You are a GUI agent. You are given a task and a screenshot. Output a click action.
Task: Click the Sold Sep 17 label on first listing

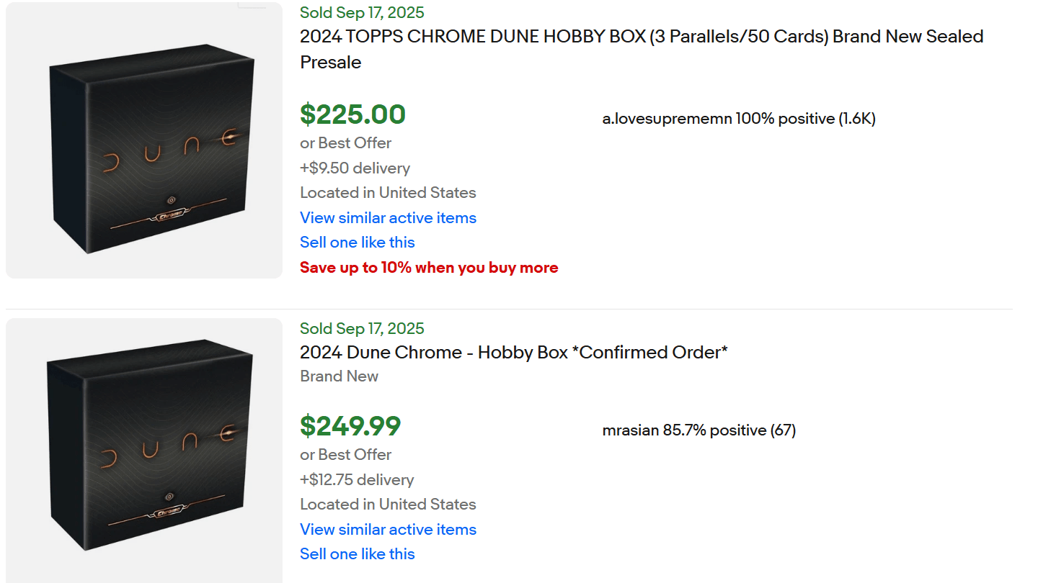coord(361,12)
